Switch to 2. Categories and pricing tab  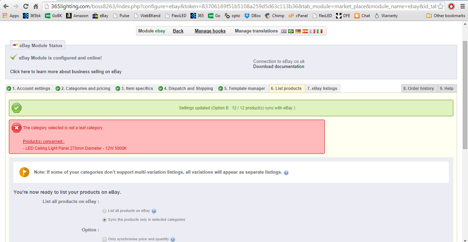pyautogui.click(x=83, y=89)
